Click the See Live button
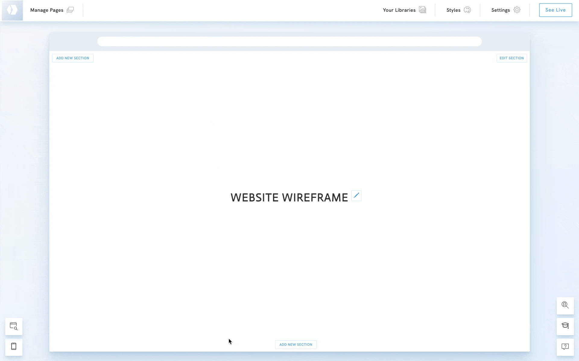Viewport: 579px width, 361px height. 555,10
